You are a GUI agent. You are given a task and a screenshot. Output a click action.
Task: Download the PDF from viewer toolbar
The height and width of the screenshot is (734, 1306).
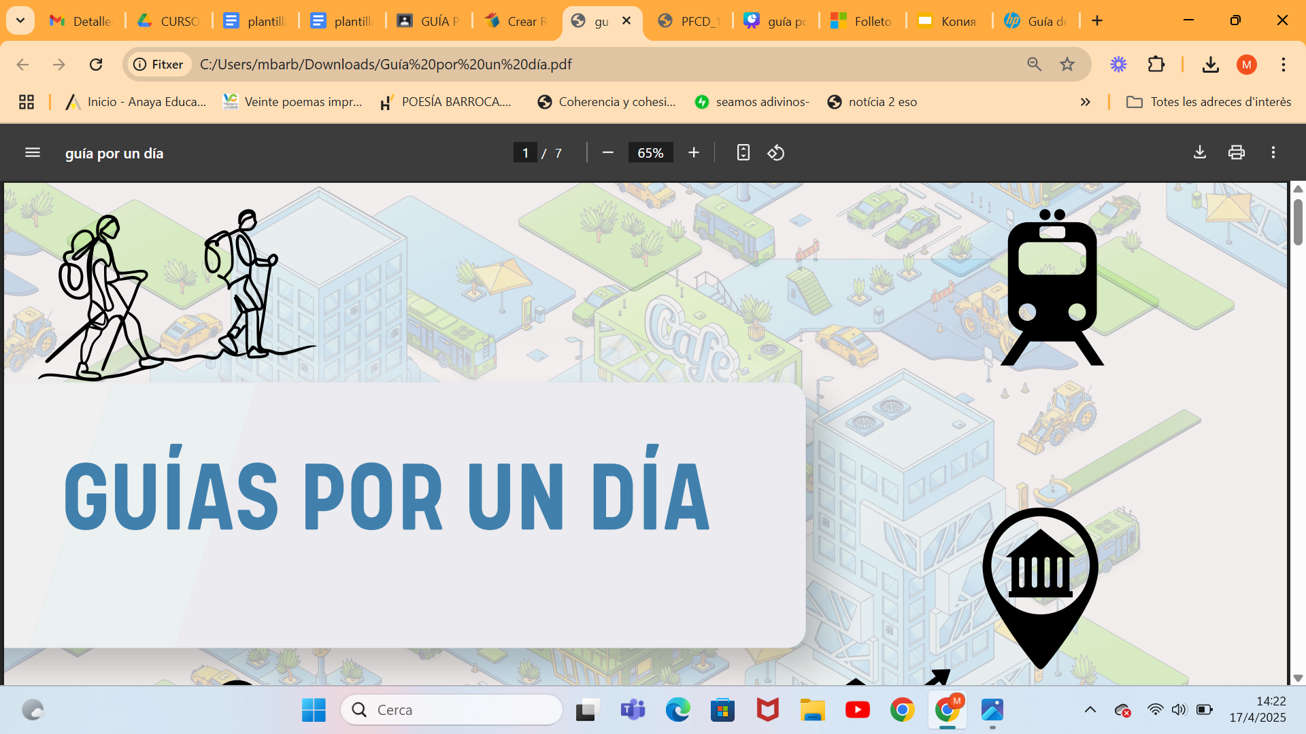(x=1200, y=152)
